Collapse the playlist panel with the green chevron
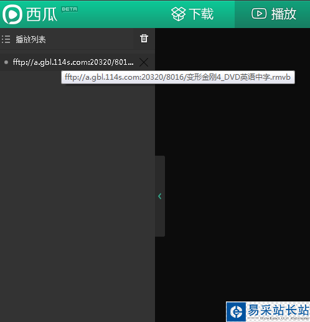Image resolution: width=310 pixels, height=322 pixels. (x=160, y=196)
